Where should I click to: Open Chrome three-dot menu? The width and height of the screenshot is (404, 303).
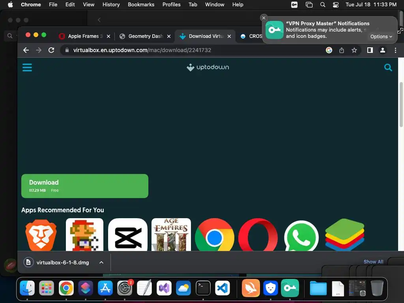tap(395, 50)
